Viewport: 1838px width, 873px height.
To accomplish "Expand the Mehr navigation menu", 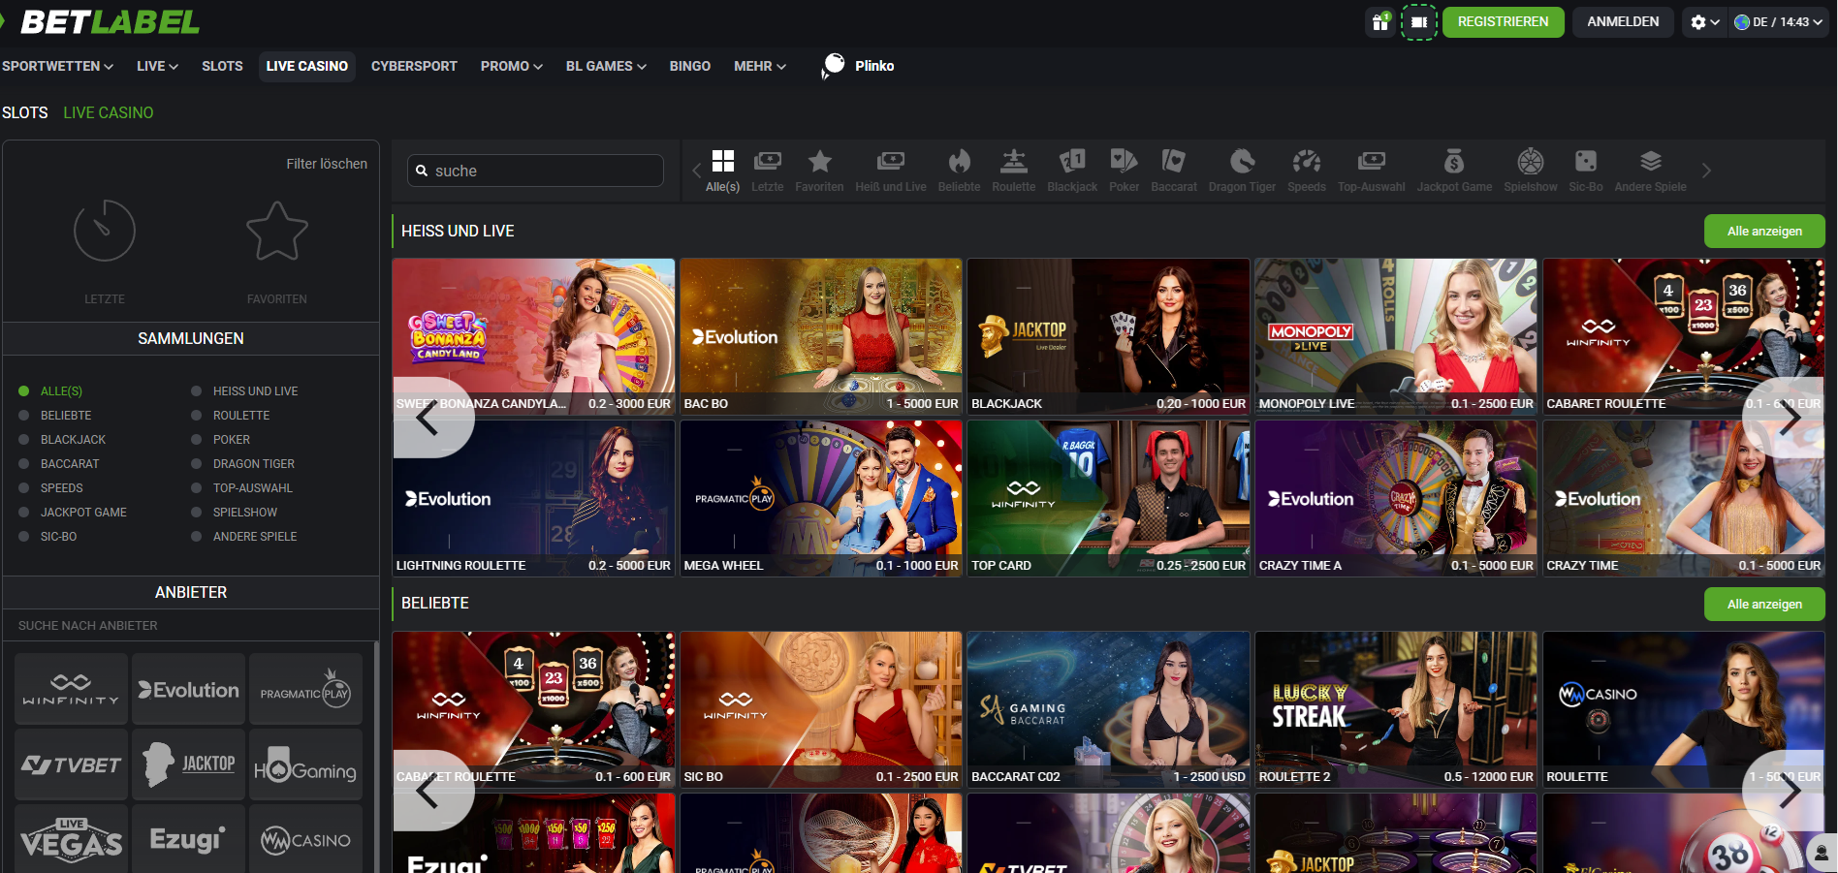I will click(759, 66).
